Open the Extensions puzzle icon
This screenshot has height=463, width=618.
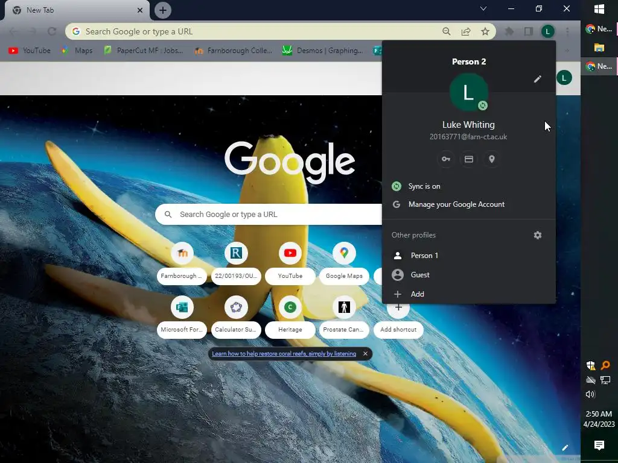(x=509, y=31)
